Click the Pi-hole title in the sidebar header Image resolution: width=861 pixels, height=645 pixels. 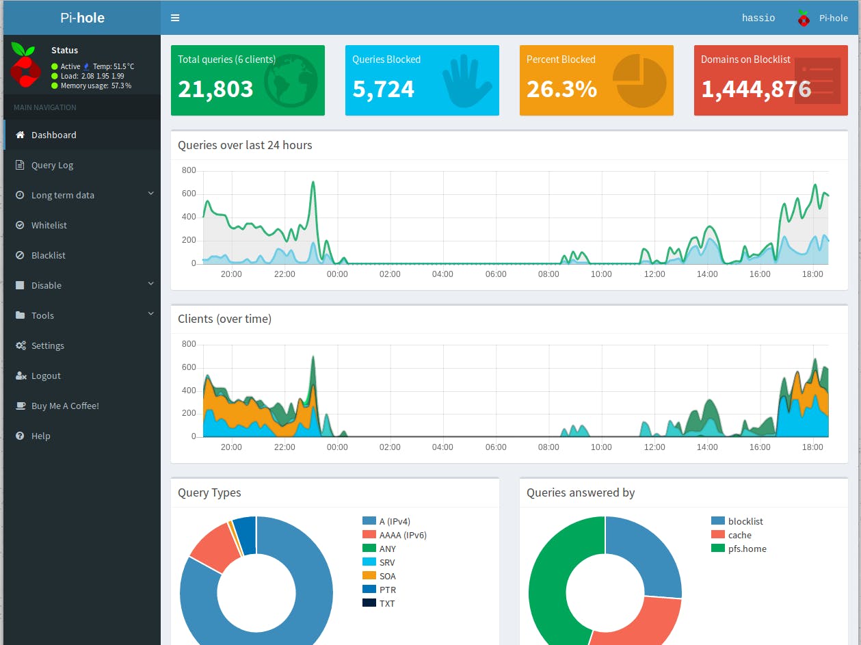(x=82, y=18)
